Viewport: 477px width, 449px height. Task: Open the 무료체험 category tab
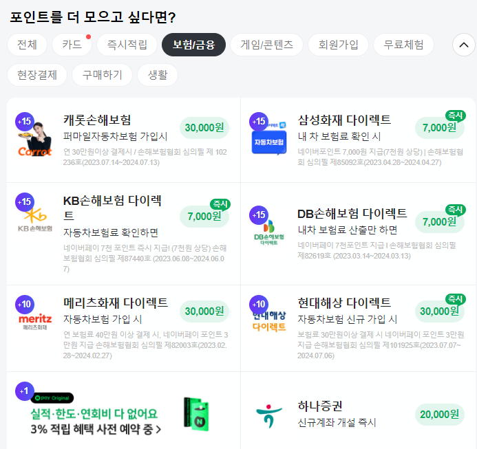[403, 45]
